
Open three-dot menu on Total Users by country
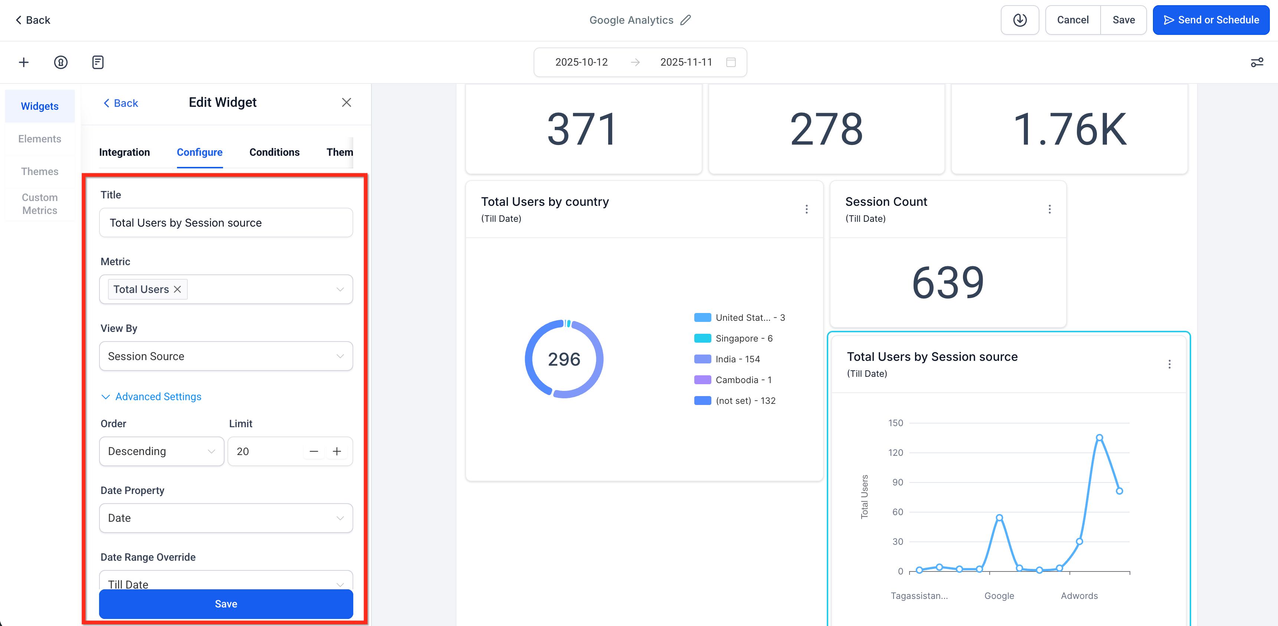(x=806, y=209)
